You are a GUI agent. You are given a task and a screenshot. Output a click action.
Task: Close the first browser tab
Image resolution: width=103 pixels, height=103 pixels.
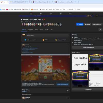click(x=7, y=2)
